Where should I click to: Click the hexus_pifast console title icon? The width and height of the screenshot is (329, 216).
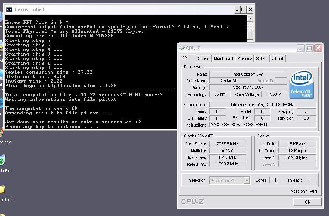(9, 9)
